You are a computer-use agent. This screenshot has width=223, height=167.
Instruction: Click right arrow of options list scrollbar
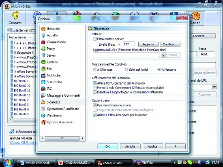pyautogui.click(x=83, y=138)
